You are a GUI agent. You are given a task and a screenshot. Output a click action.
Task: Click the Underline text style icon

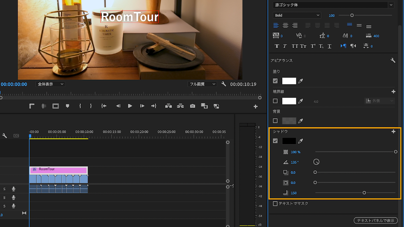tap(329, 46)
